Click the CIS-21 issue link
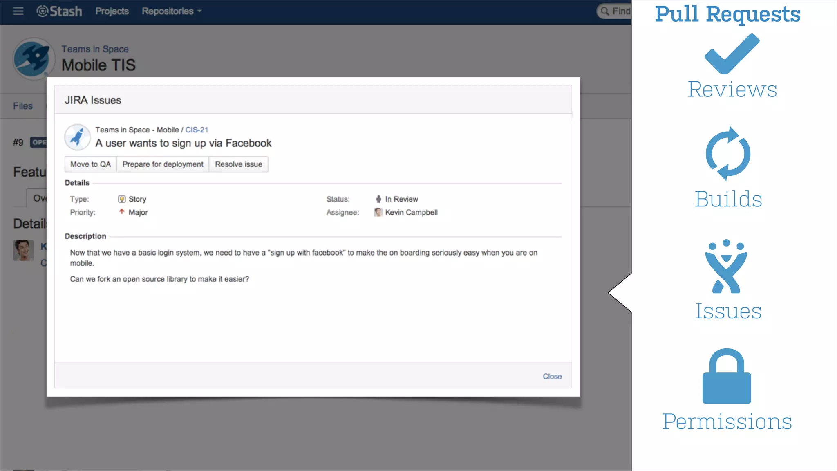Image resolution: width=837 pixels, height=471 pixels. pos(197,130)
